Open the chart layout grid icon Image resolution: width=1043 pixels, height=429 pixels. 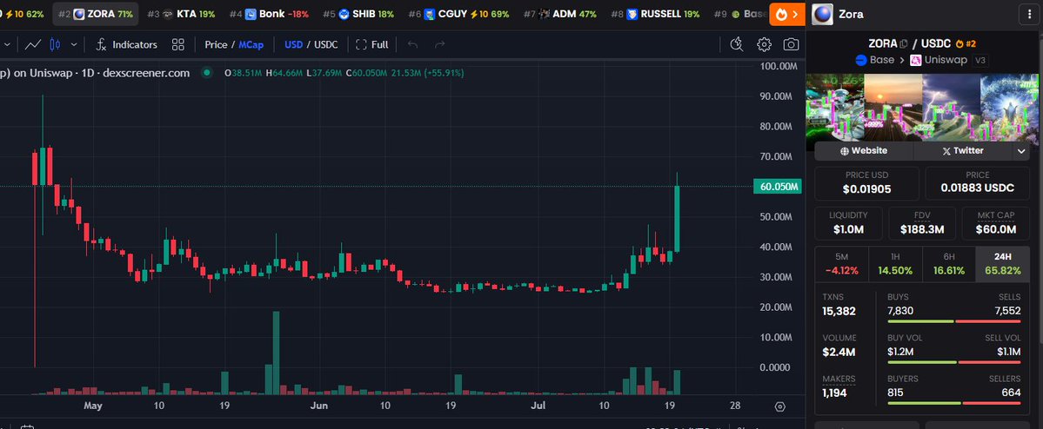pyautogui.click(x=177, y=44)
